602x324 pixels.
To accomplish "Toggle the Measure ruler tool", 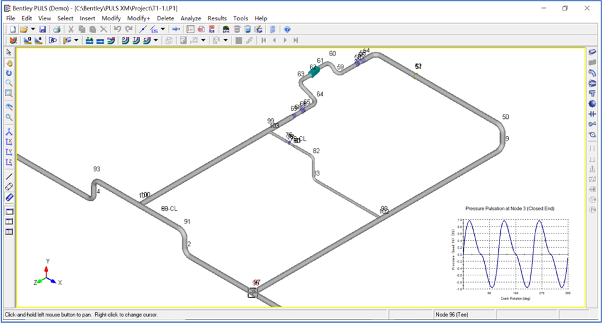I will [9, 197].
